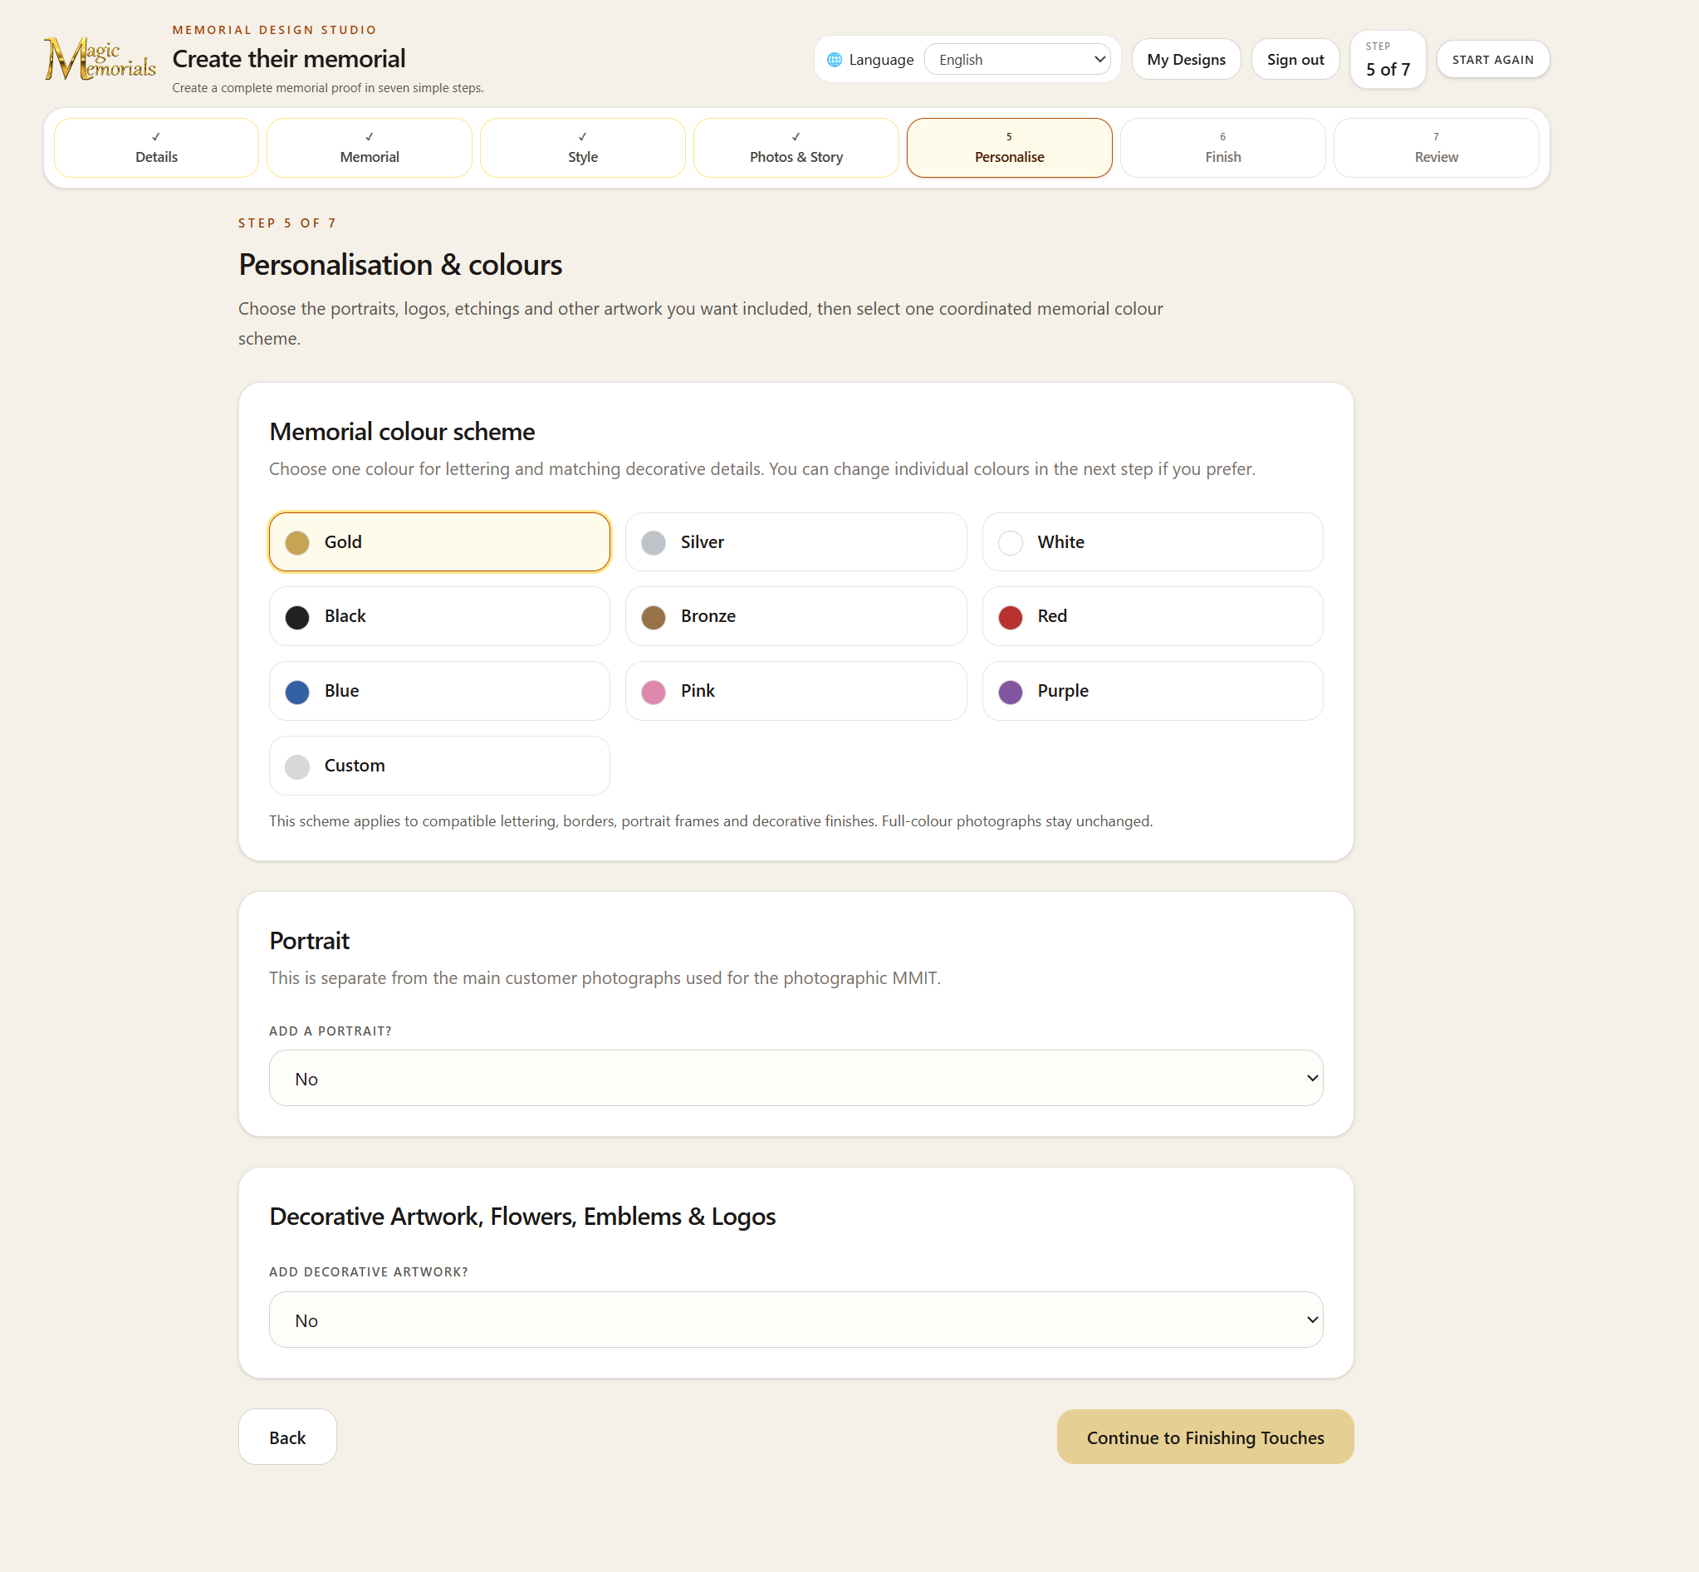Jump to the Review step tab
1699x1572 pixels.
[x=1436, y=148]
